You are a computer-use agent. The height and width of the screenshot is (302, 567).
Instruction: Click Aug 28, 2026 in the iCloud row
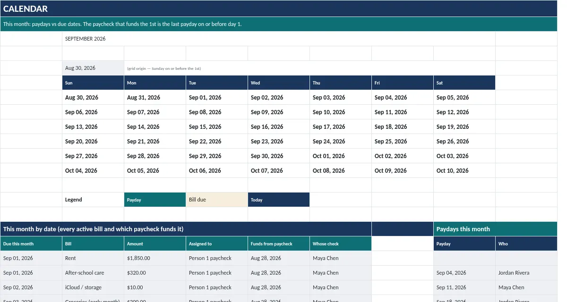pyautogui.click(x=279, y=287)
